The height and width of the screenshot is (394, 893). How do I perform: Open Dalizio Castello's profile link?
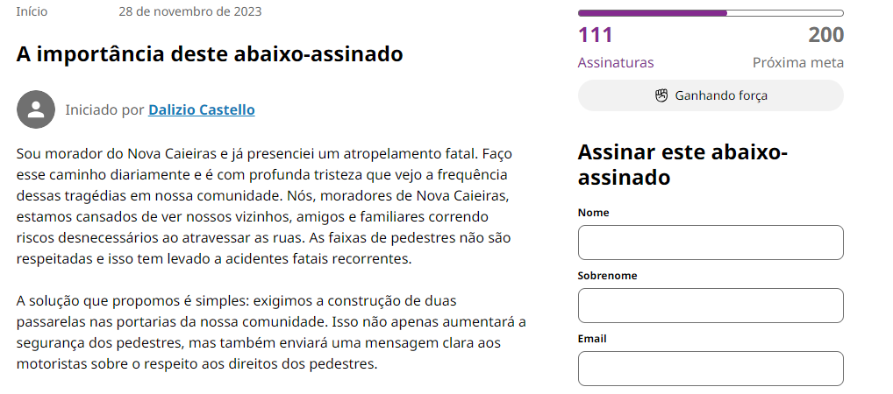(202, 109)
